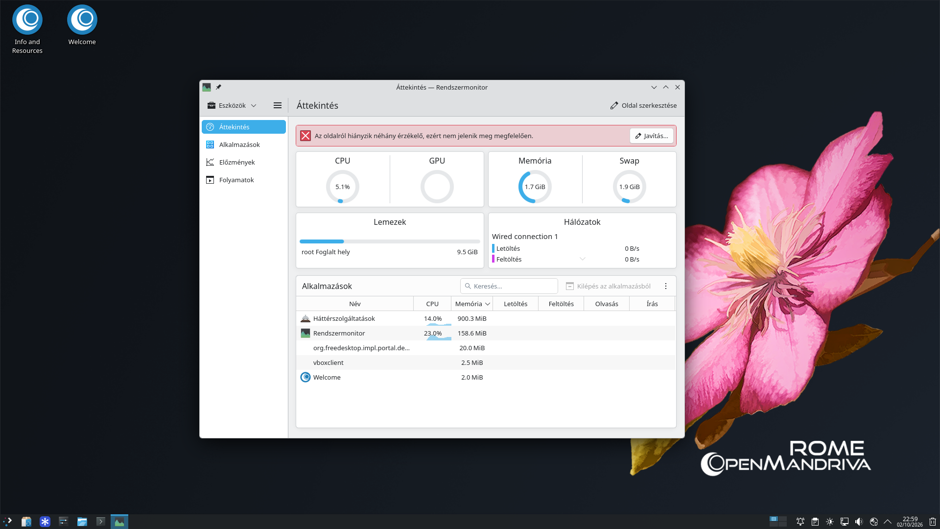Viewport: 940px width, 529px height.
Task: Click the Memória 1.7 GiB gauge
Action: pyautogui.click(x=535, y=187)
